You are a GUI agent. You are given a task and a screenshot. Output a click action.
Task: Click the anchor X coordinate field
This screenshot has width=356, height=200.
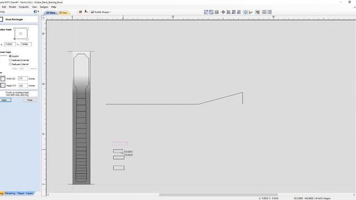tap(10, 44)
